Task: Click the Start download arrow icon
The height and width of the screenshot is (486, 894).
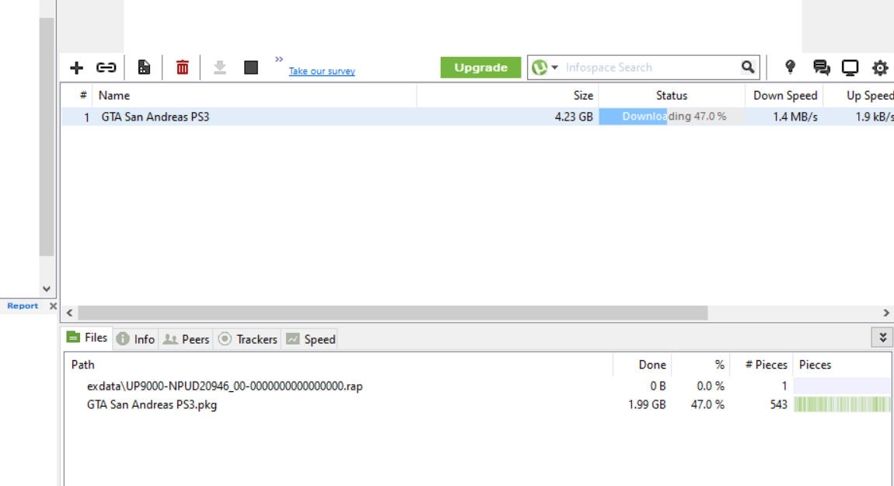Action: pos(219,68)
